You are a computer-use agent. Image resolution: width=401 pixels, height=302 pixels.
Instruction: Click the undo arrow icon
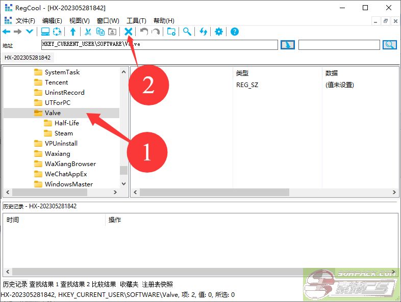[x=144, y=32]
